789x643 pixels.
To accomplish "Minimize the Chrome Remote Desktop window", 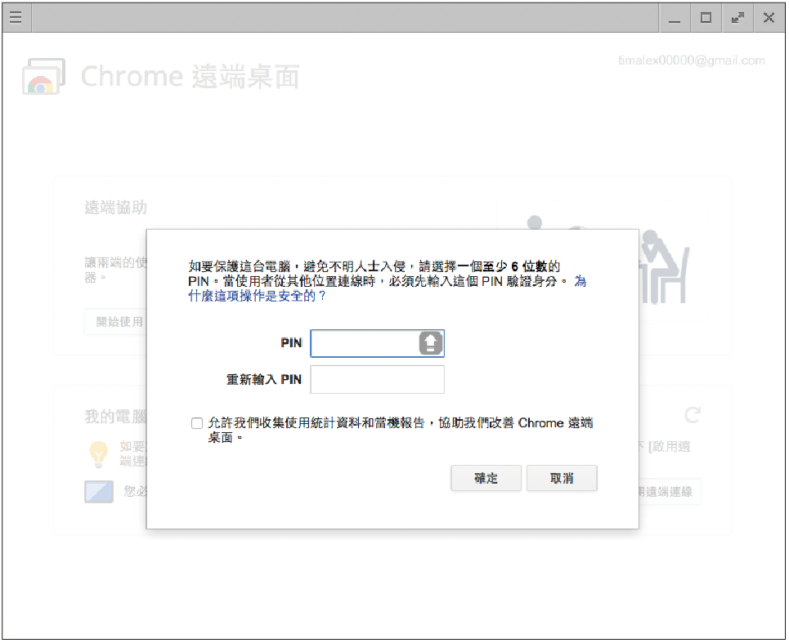I will [675, 18].
